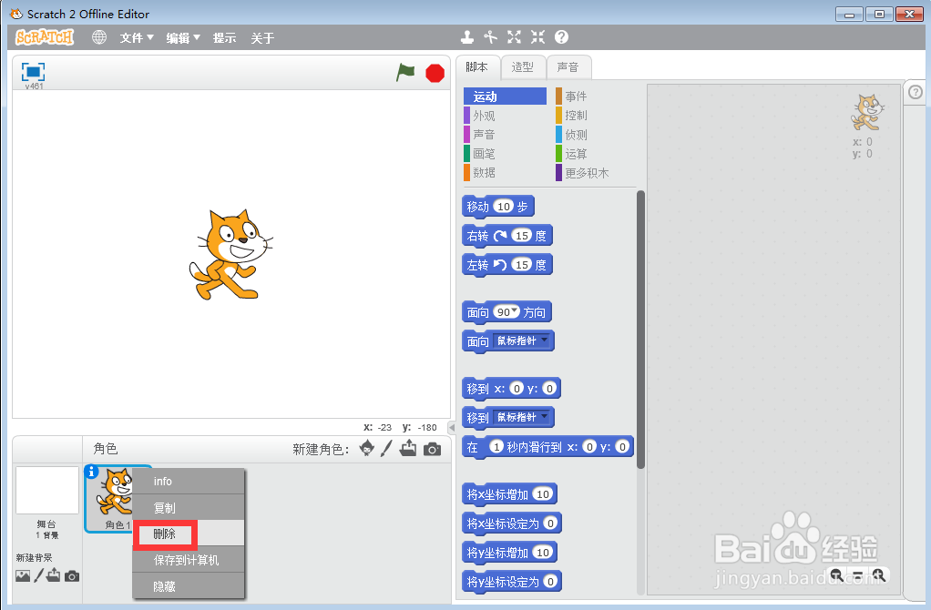Screen dimensions: 931x610
Task: Zoom in on scripts area
Action: pyautogui.click(x=879, y=575)
